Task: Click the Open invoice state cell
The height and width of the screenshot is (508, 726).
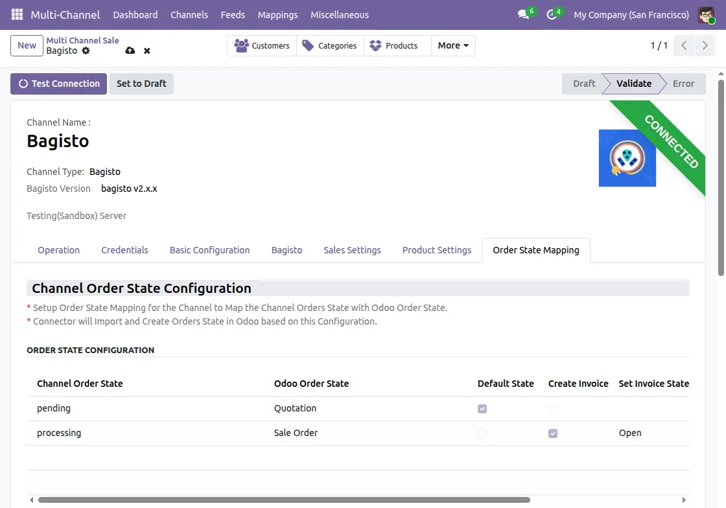Action: (x=652, y=433)
